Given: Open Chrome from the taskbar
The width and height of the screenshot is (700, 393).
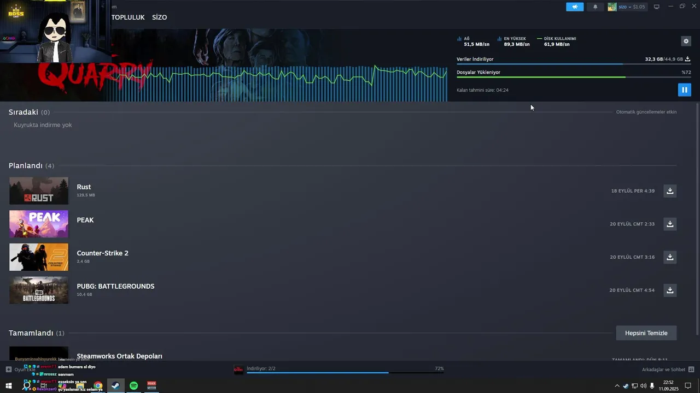Looking at the screenshot, I should point(98,386).
